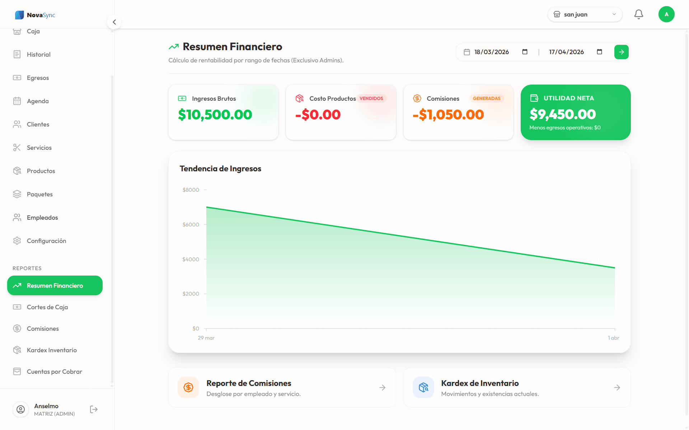The width and height of the screenshot is (689, 430).
Task: Open Kardex Inventario in sidebar
Action: 55,350
